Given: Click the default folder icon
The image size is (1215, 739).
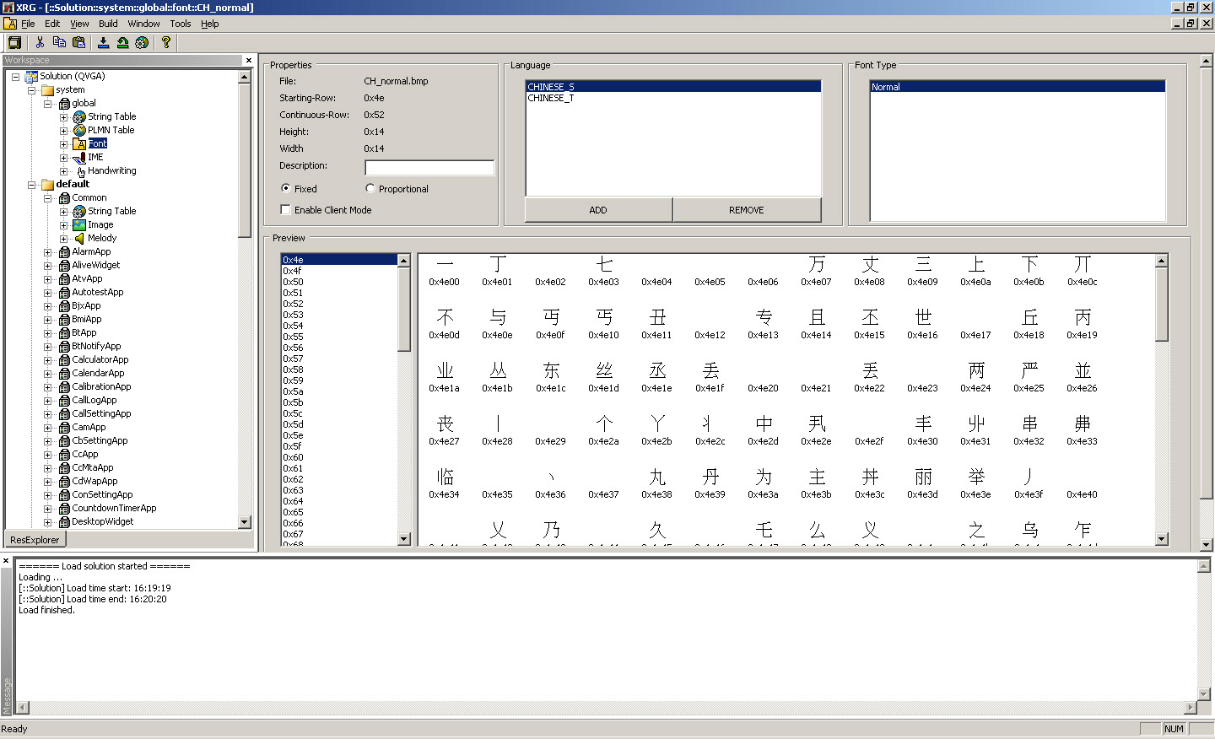Looking at the screenshot, I should (x=48, y=184).
